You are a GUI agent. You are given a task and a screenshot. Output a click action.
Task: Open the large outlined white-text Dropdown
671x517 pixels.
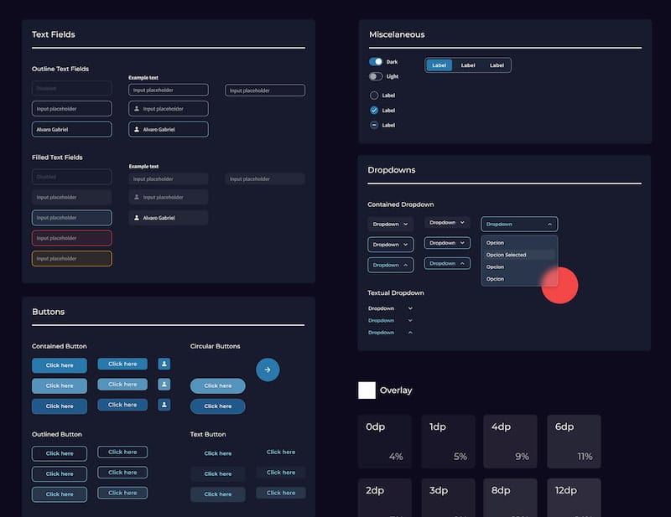tap(390, 245)
